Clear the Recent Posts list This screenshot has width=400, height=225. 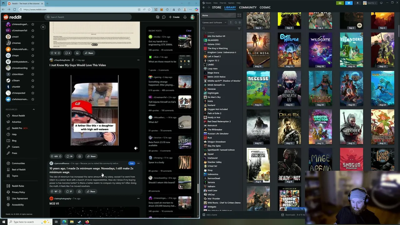(x=189, y=31)
